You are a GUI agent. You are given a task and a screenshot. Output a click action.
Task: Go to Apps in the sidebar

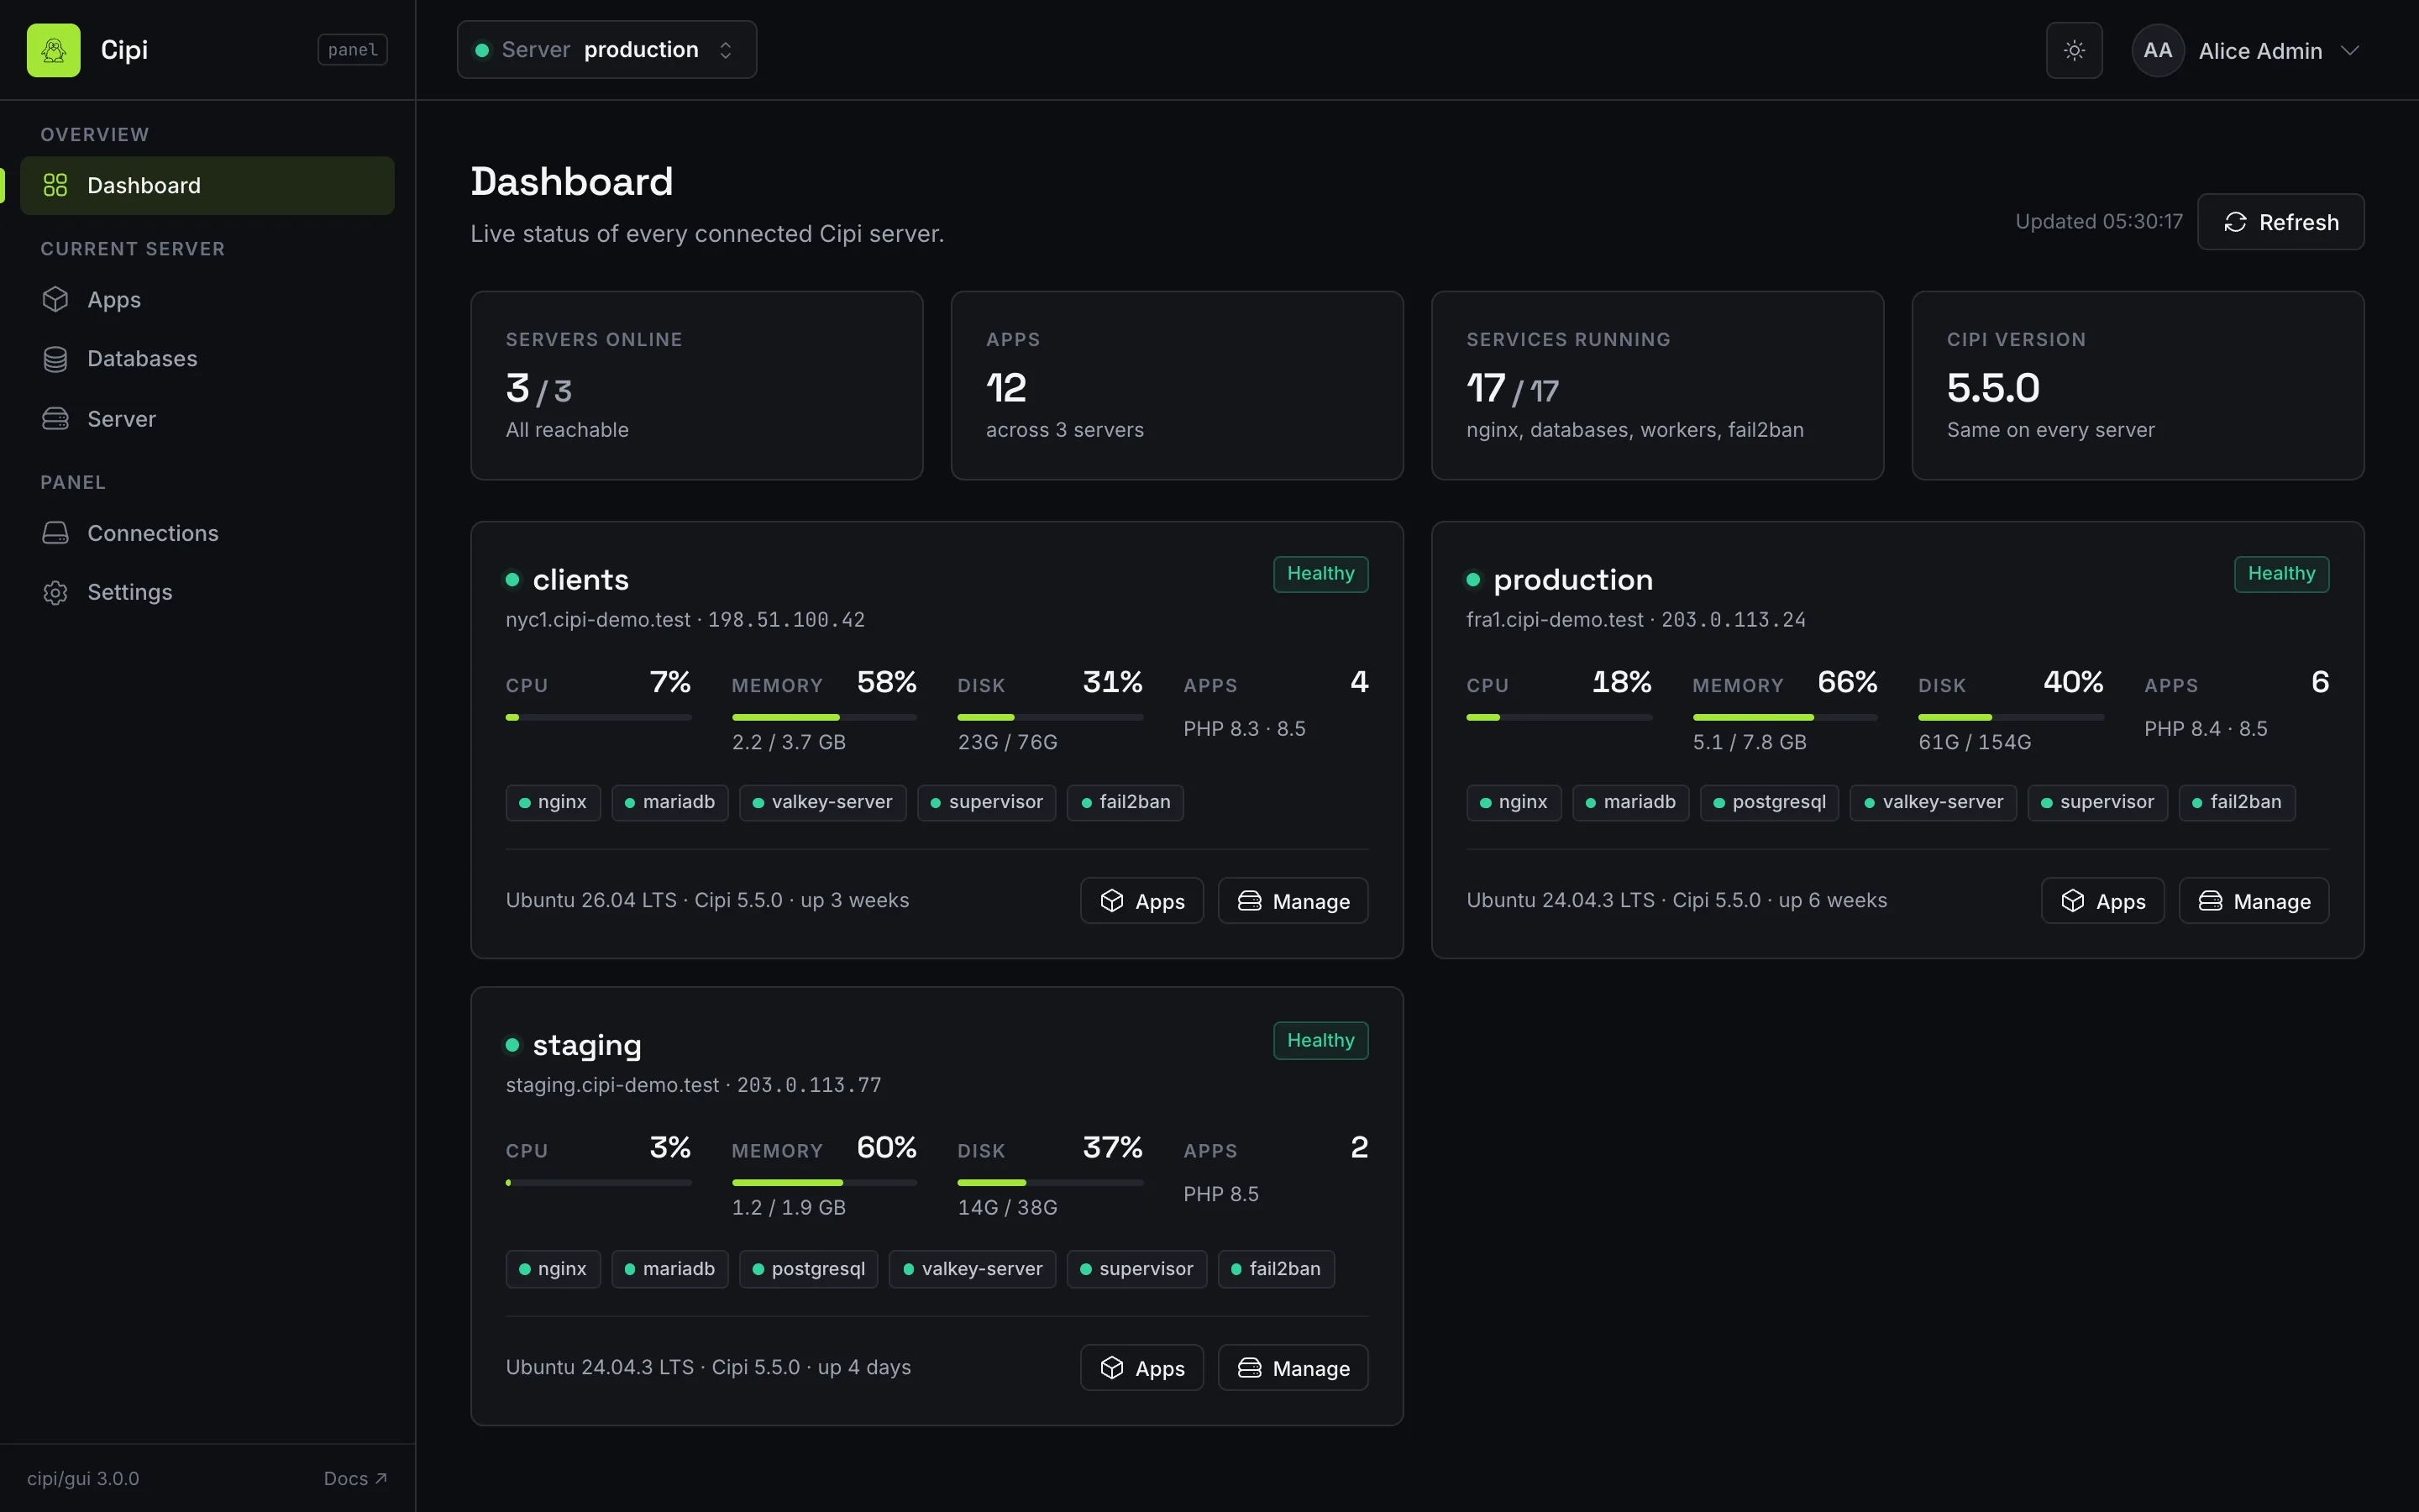click(x=207, y=300)
